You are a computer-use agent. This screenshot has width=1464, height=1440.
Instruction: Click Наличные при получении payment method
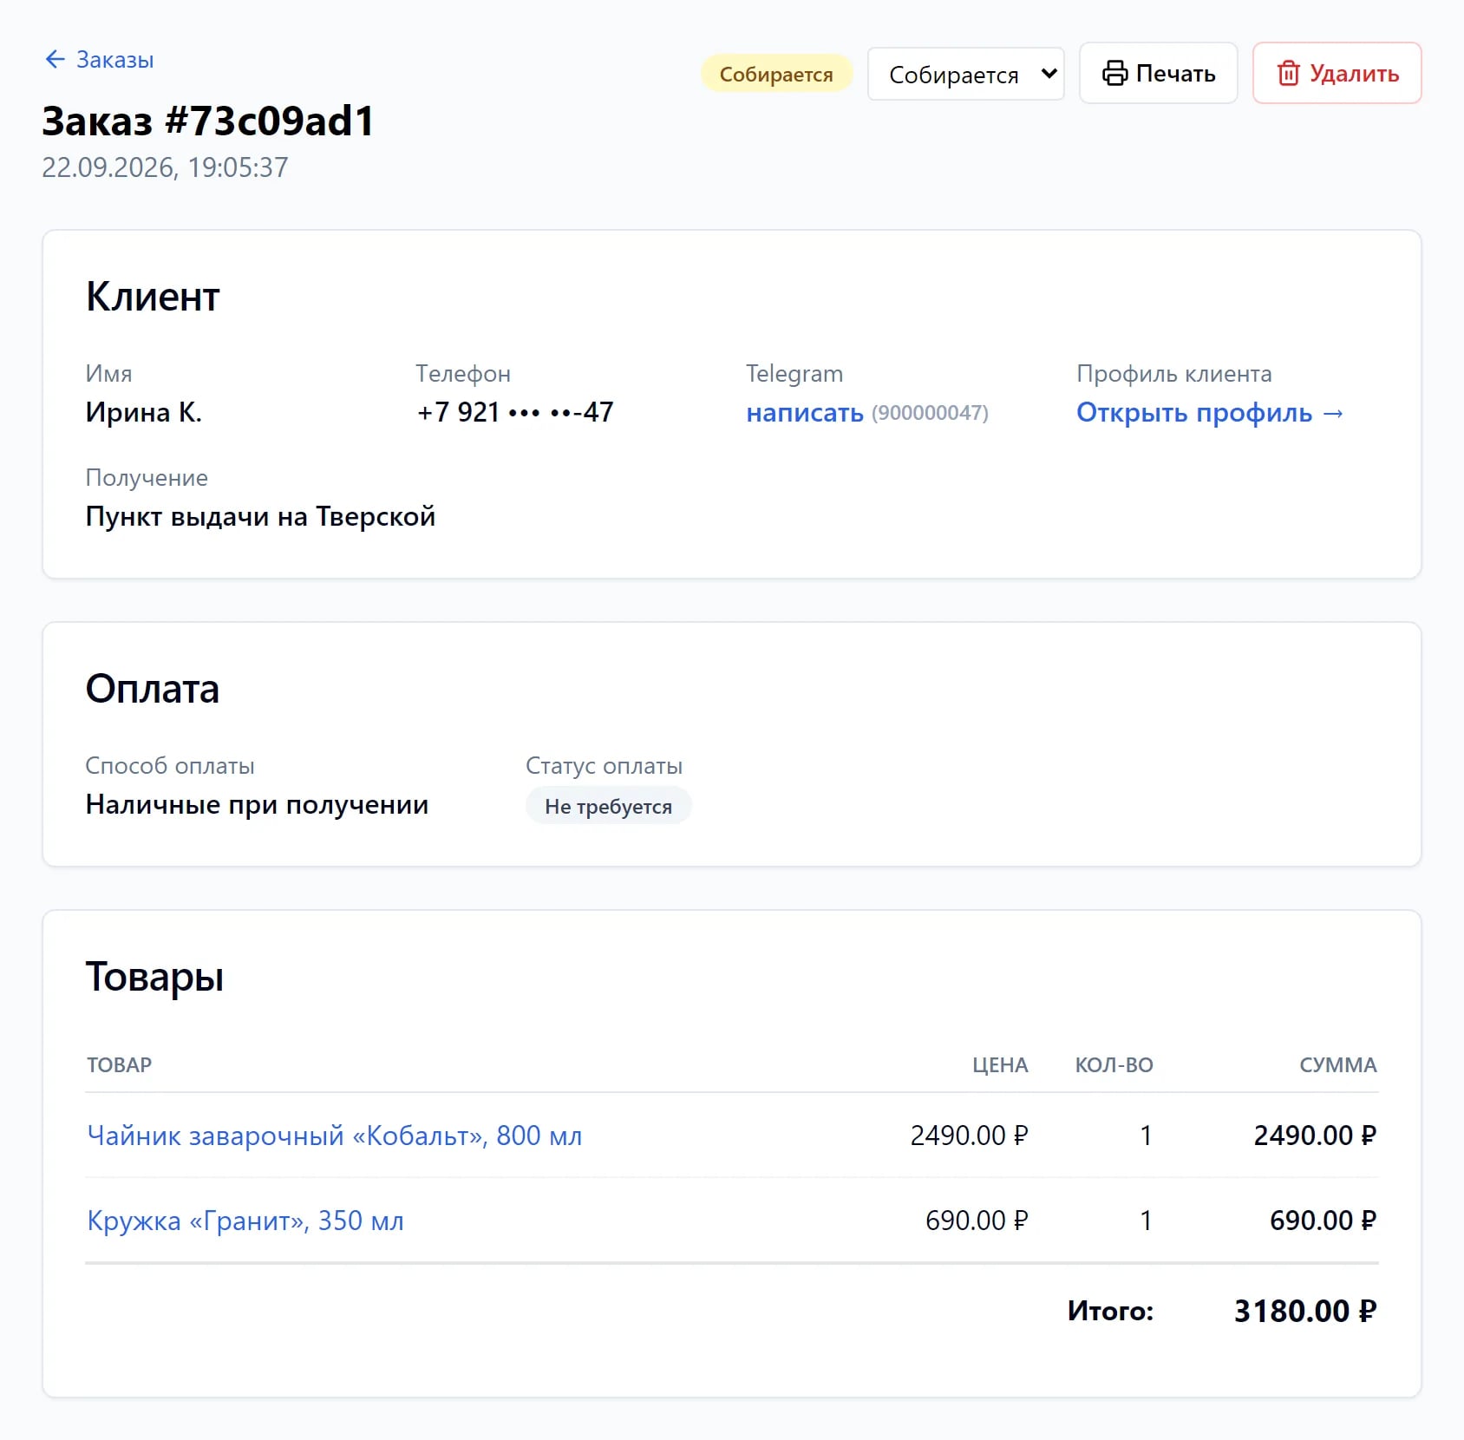tap(257, 805)
